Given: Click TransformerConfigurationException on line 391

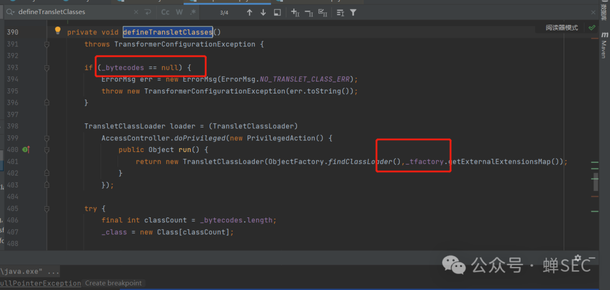Looking at the screenshot, I should [x=184, y=44].
